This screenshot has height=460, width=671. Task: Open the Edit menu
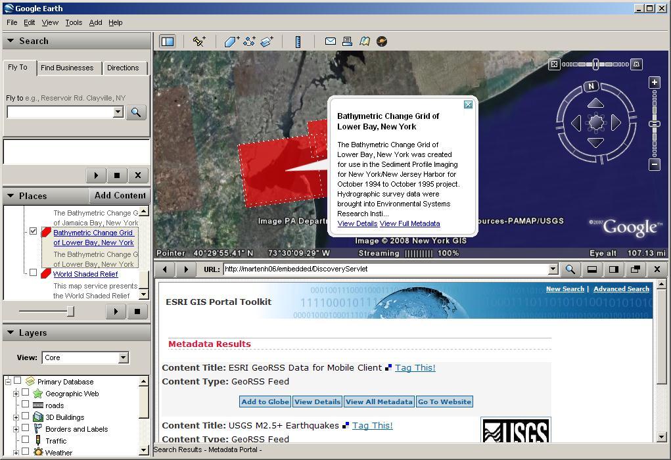29,22
